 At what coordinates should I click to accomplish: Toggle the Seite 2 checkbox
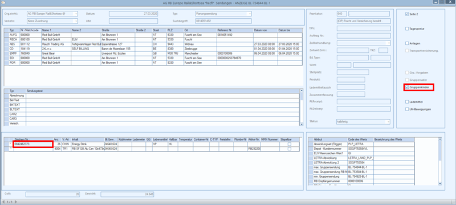pyautogui.click(x=407, y=14)
